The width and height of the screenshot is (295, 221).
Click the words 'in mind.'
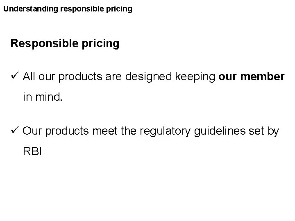(x=43, y=97)
